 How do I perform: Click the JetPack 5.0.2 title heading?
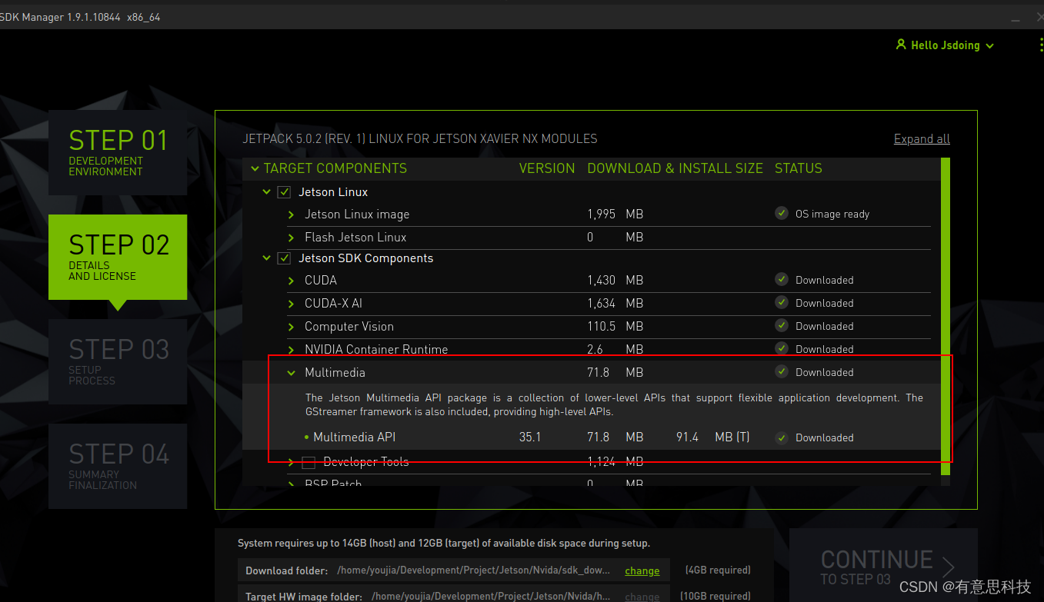420,139
